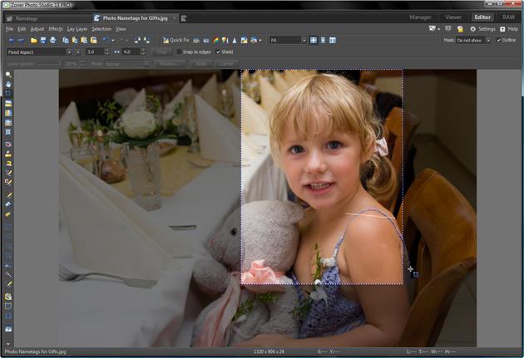This screenshot has width=524, height=358.
Task: Click the fit width view icon
Action: (333, 41)
